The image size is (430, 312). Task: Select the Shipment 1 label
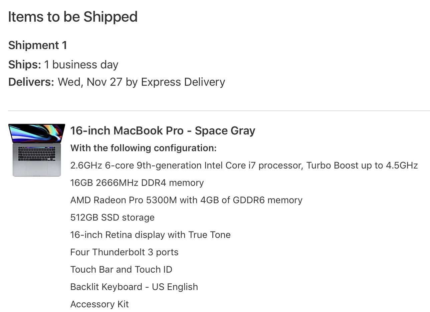(x=38, y=45)
